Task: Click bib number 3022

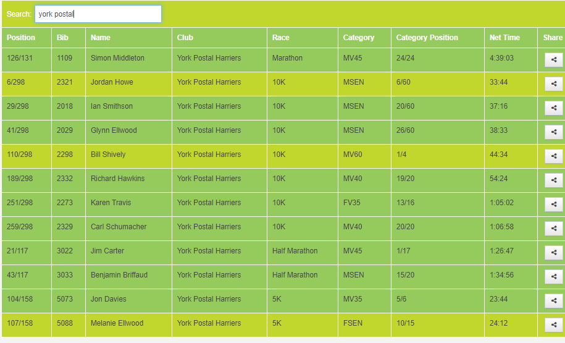Action: click(x=64, y=251)
